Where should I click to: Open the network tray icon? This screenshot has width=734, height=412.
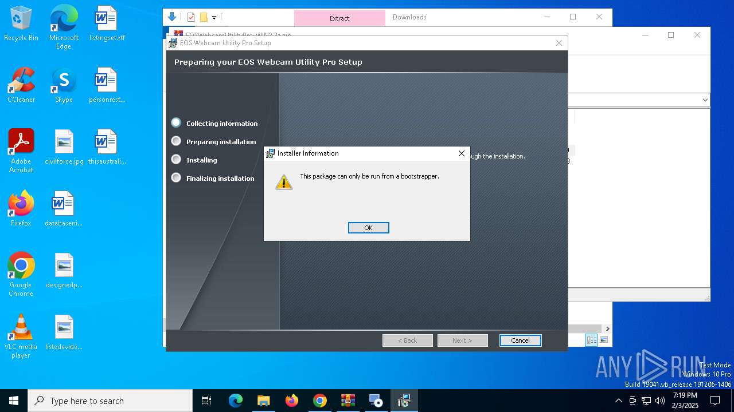click(x=646, y=401)
